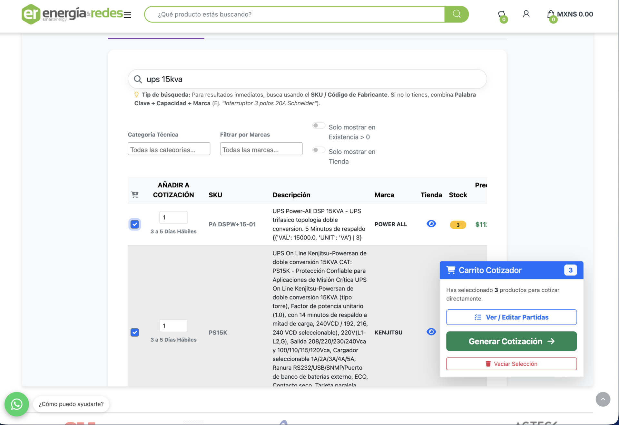Click the UPS On Line Kenjitsu-Powersan description
Screen dimensions: 619x425
pos(320,318)
